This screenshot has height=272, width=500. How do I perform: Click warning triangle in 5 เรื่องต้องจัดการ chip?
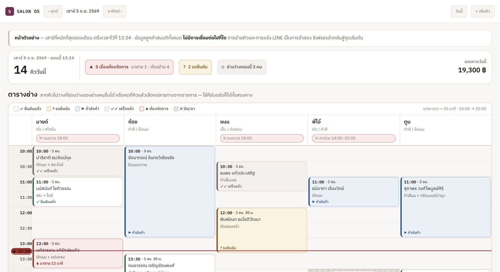91,67
